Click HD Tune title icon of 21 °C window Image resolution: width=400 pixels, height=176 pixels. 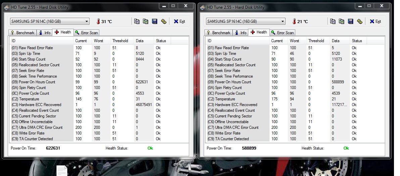(x=203, y=7)
